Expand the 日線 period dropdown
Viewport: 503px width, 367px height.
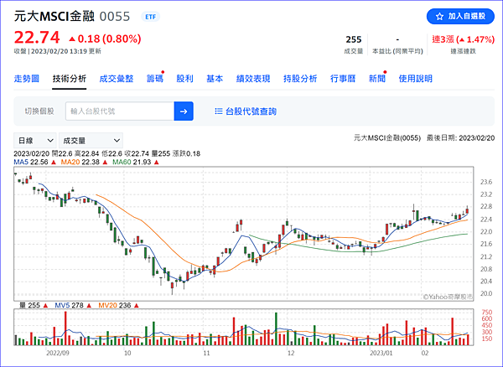pos(35,141)
